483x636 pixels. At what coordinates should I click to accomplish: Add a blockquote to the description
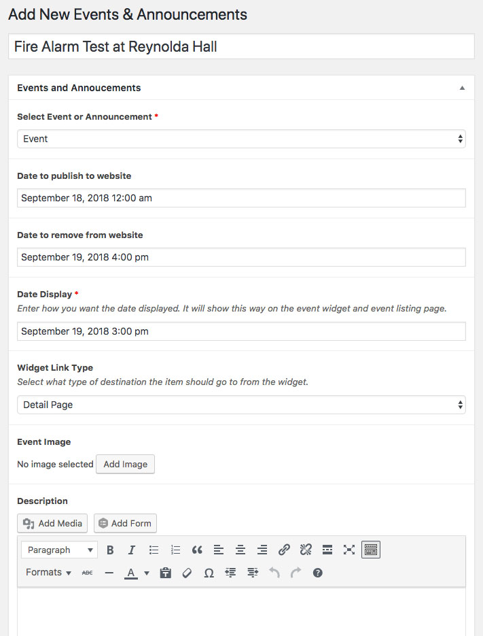197,550
